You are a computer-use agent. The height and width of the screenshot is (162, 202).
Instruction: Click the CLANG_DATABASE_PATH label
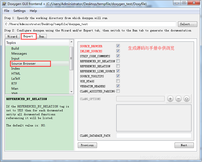(95, 136)
